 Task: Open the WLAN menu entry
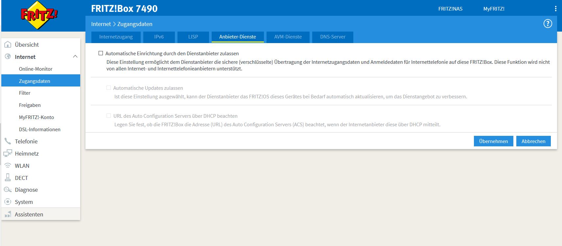coord(41,166)
